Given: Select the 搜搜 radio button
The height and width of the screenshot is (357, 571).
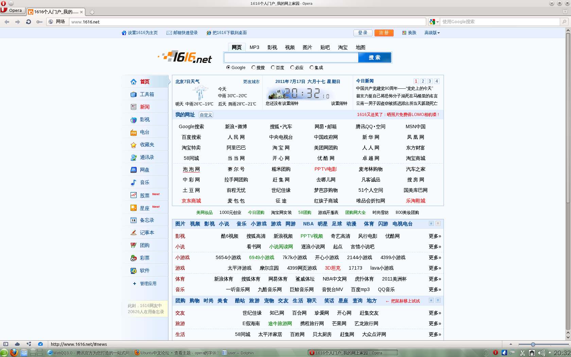Looking at the screenshot, I should coord(253,67).
